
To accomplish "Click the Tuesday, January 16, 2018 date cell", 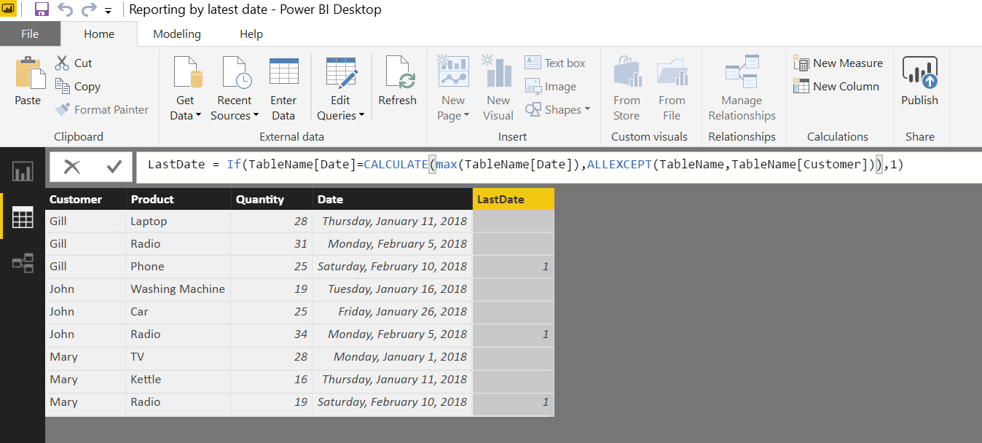I will (x=393, y=289).
